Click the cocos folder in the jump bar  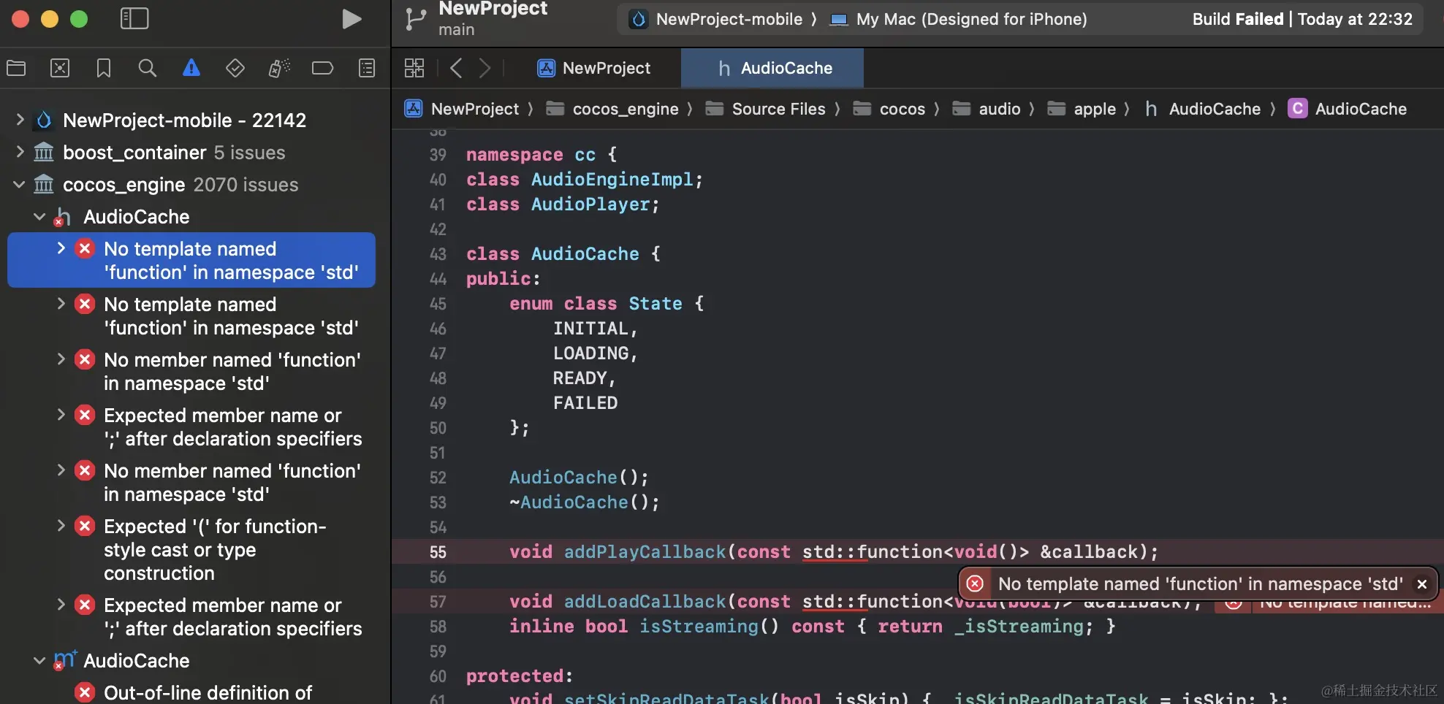[x=889, y=109]
